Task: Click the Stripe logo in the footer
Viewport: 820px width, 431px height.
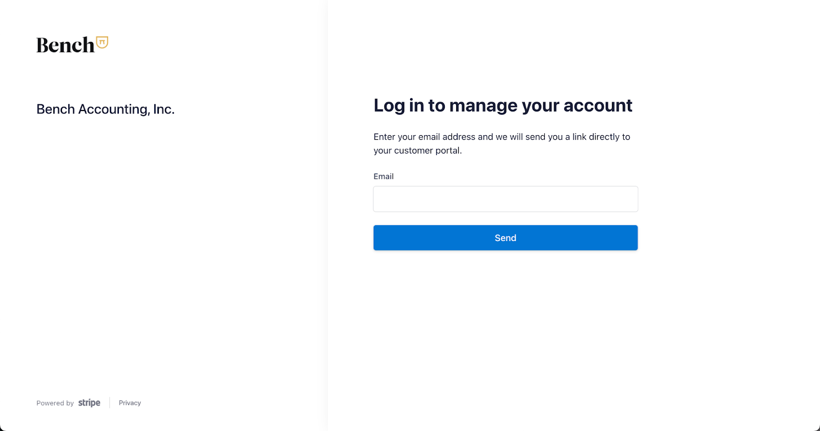Action: pos(89,403)
